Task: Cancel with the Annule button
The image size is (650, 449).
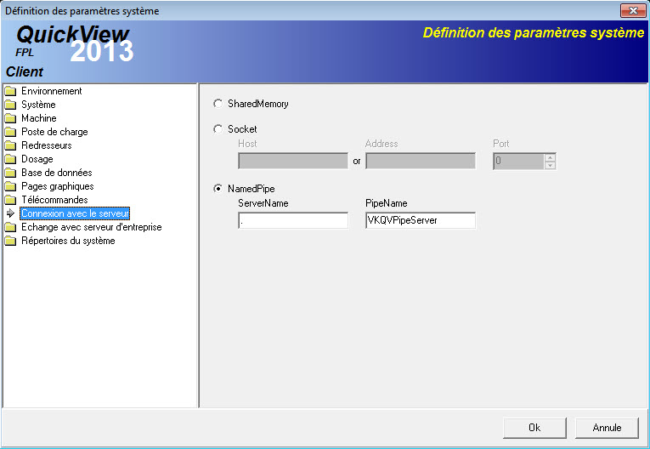Action: pos(607,428)
